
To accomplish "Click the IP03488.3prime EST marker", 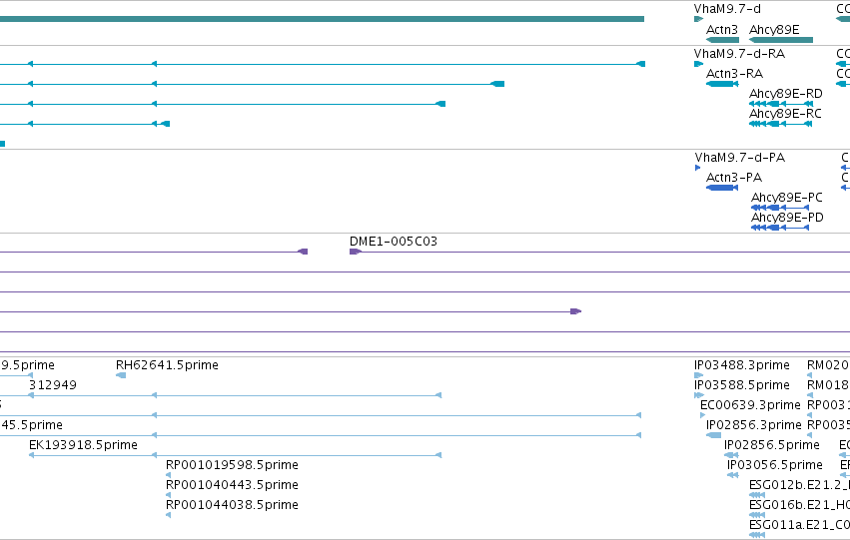I will click(699, 375).
